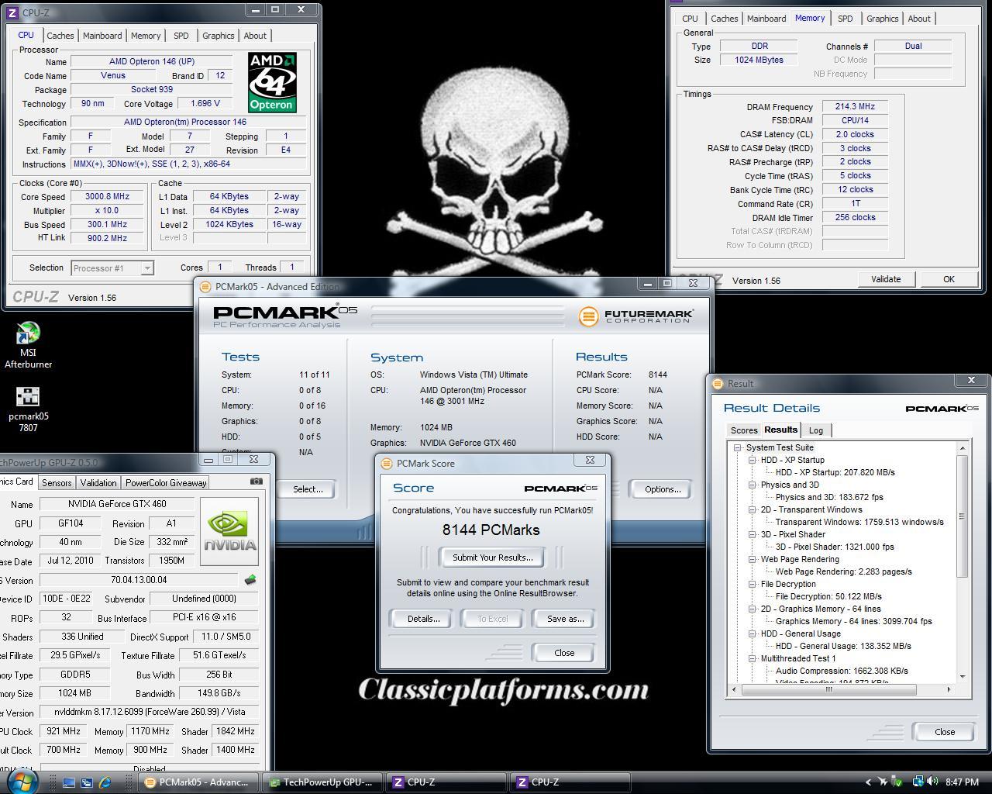Viewport: 992px width, 794px height.
Task: Click the Select... button in PCMark05
Action: 308,489
